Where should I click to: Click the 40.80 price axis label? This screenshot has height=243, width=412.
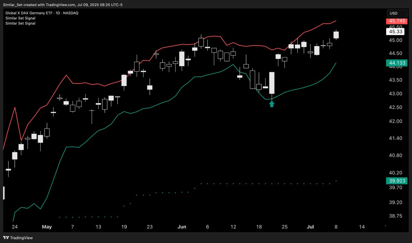(x=396, y=155)
